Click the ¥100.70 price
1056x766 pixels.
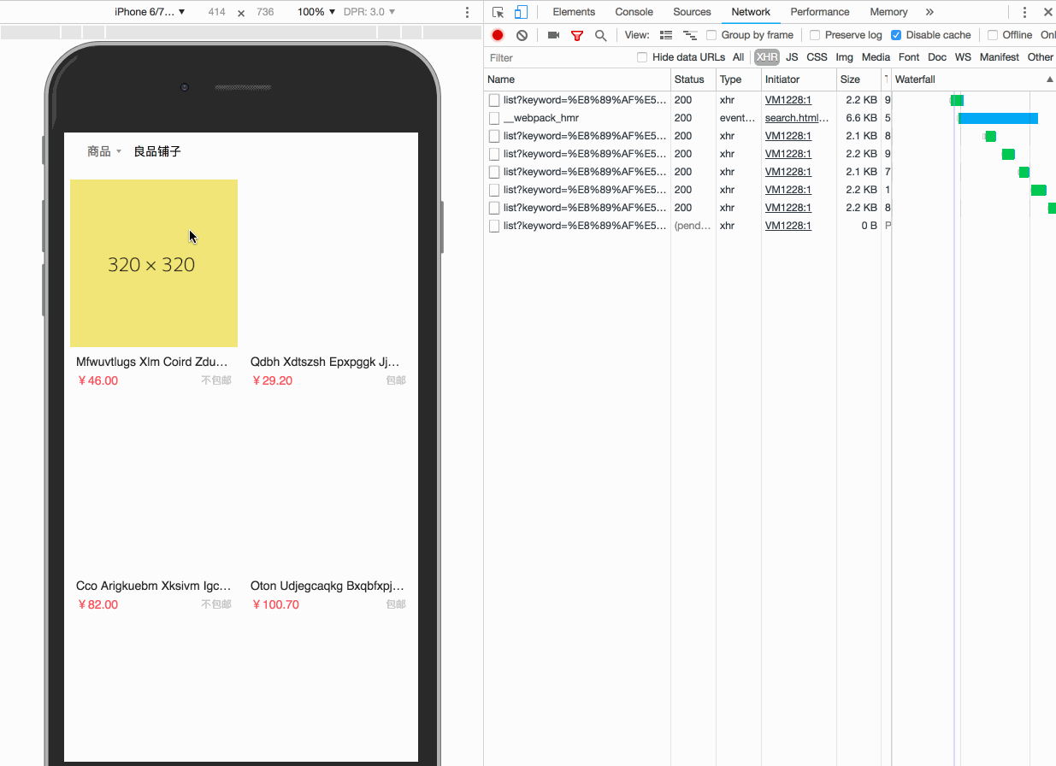(275, 604)
